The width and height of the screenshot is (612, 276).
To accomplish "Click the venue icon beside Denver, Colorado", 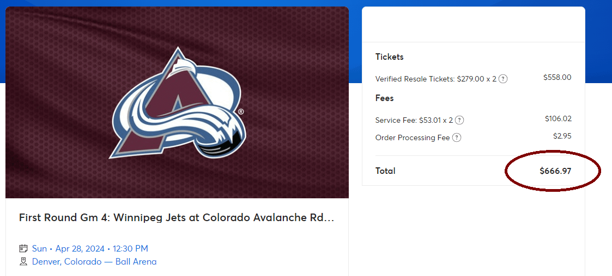I will coord(23,262).
